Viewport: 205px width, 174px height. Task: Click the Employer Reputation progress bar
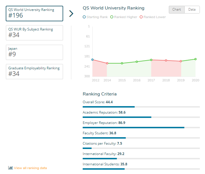point(141,127)
